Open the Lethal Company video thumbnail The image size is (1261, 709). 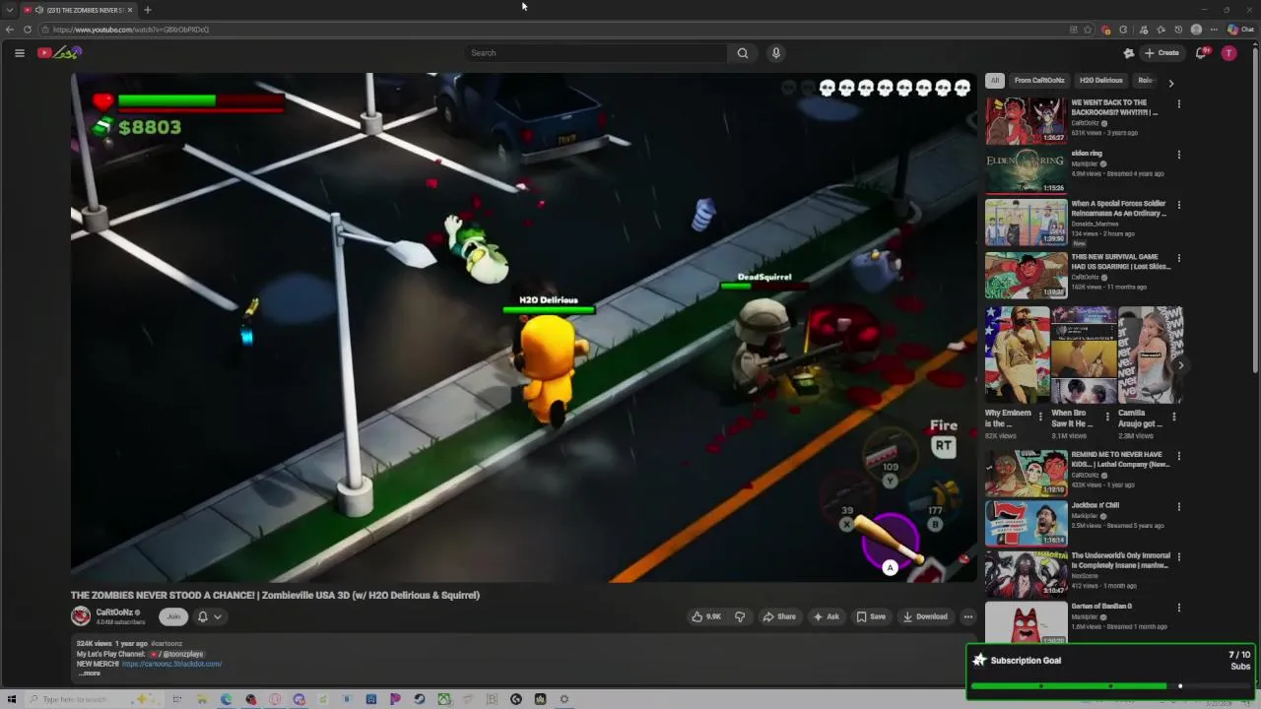(x=1026, y=473)
